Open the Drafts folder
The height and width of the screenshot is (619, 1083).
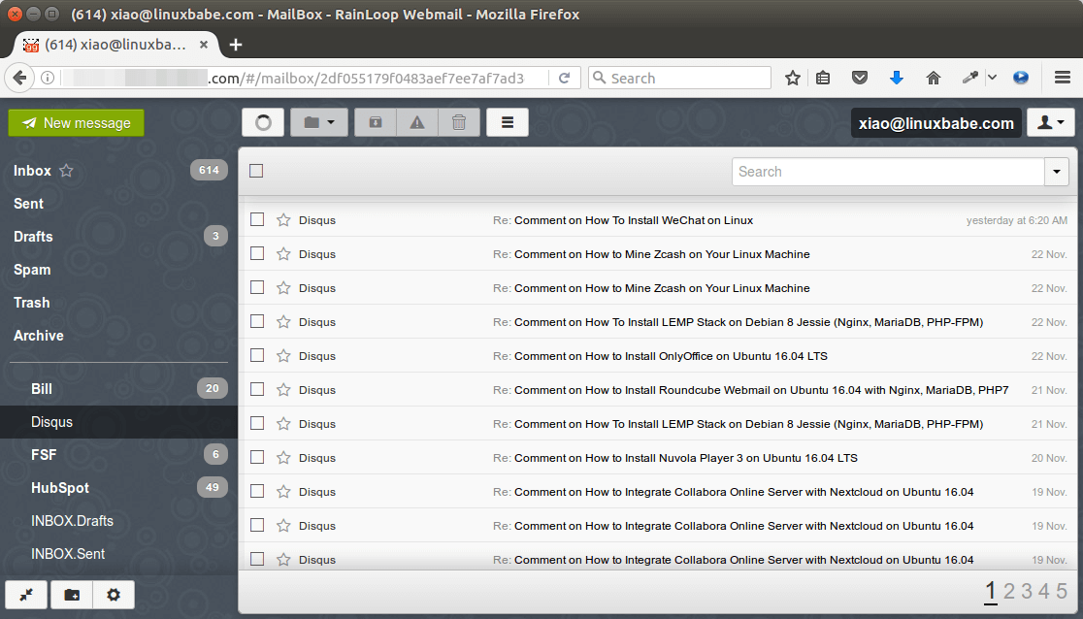coord(34,237)
